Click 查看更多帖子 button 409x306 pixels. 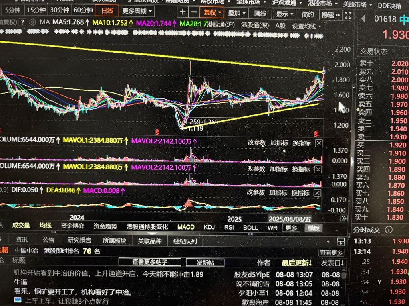point(150,262)
